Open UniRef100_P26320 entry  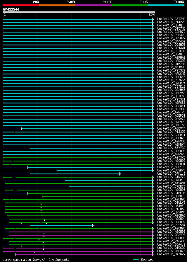pos(171,35)
